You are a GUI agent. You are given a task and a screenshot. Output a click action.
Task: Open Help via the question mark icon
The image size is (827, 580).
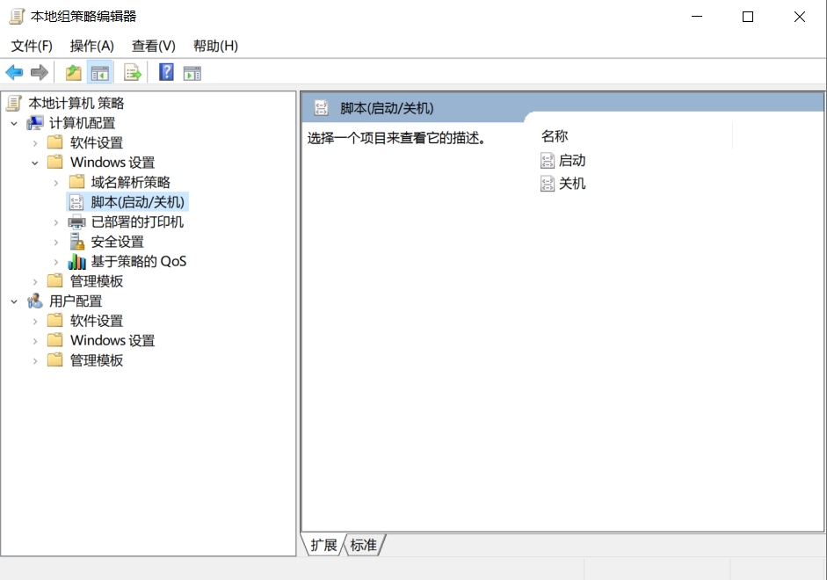pos(166,72)
